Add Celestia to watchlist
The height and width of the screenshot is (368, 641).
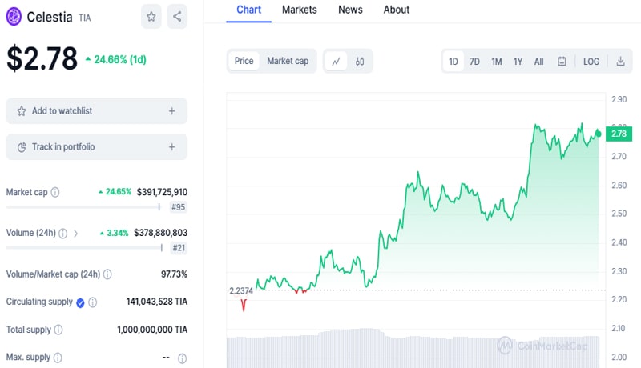tap(96, 111)
